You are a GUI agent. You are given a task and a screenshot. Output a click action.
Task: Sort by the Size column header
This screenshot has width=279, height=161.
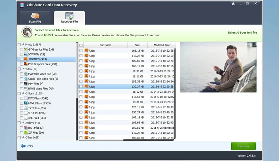point(137,45)
